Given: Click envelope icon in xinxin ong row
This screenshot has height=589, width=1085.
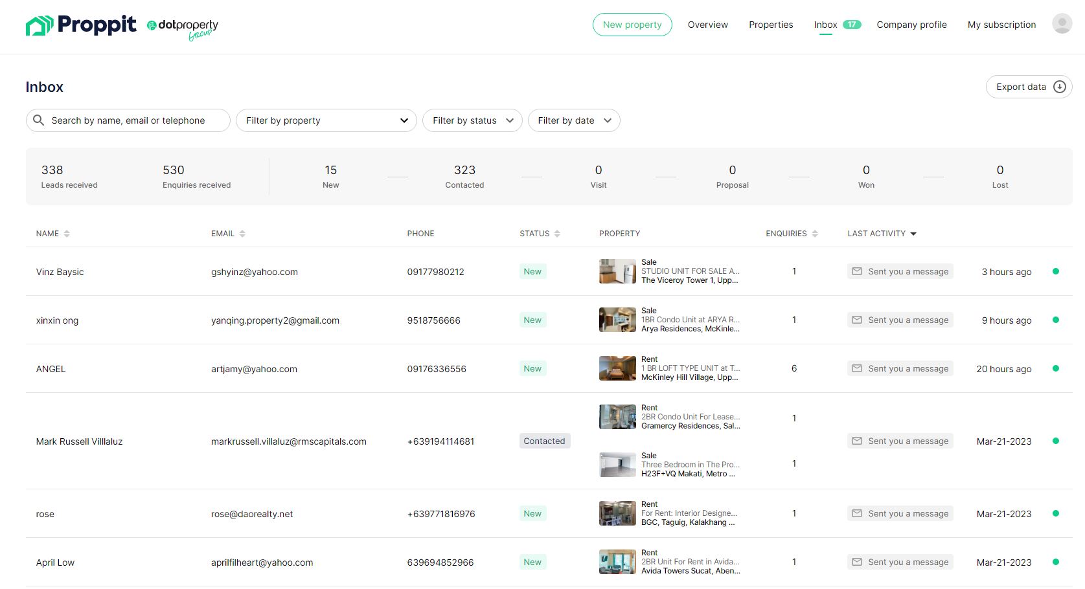Looking at the screenshot, I should click(857, 320).
